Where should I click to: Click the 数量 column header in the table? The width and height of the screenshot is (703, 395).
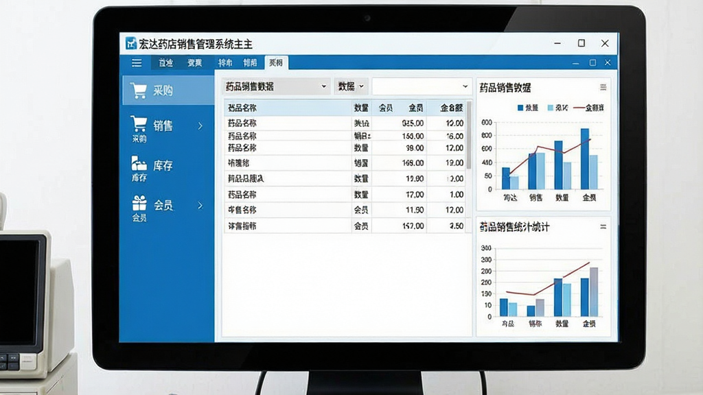[x=361, y=108]
